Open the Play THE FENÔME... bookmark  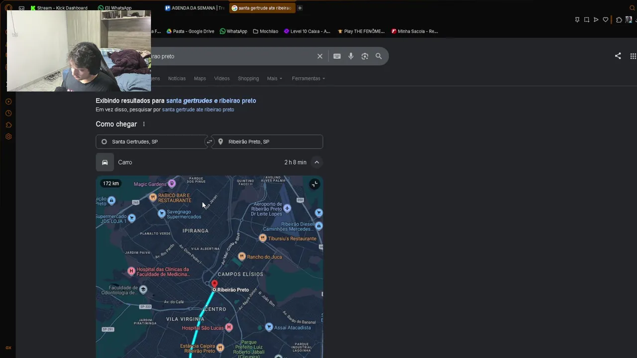361,31
